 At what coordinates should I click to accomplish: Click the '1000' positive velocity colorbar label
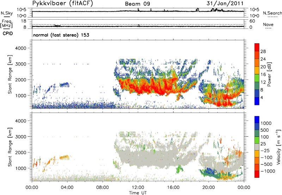[266, 123]
